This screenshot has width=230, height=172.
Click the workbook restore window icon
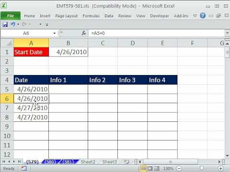pos(218,16)
